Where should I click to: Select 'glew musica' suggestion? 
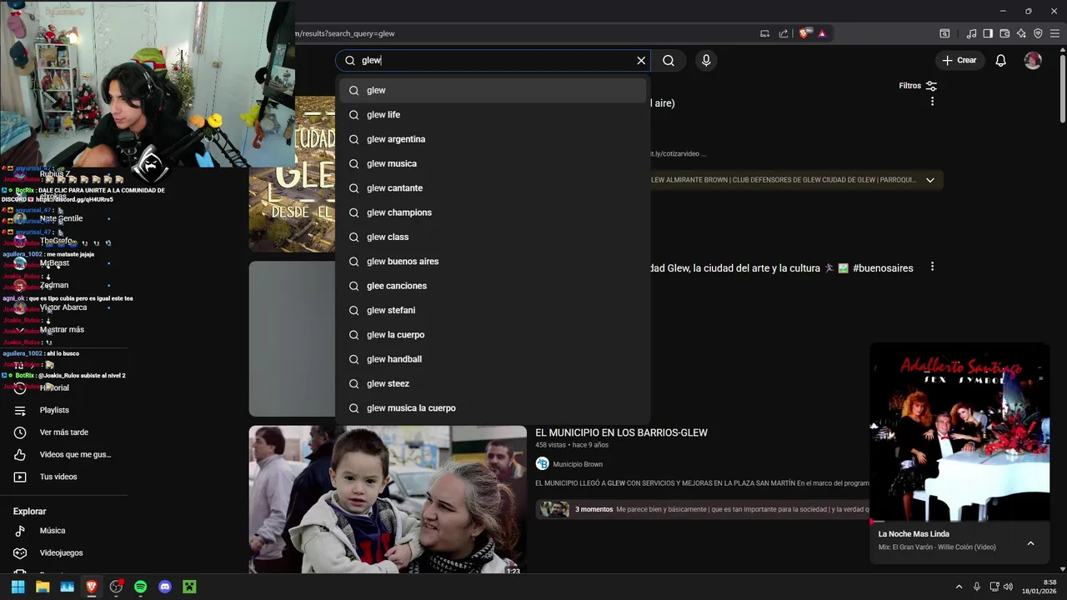click(x=493, y=163)
